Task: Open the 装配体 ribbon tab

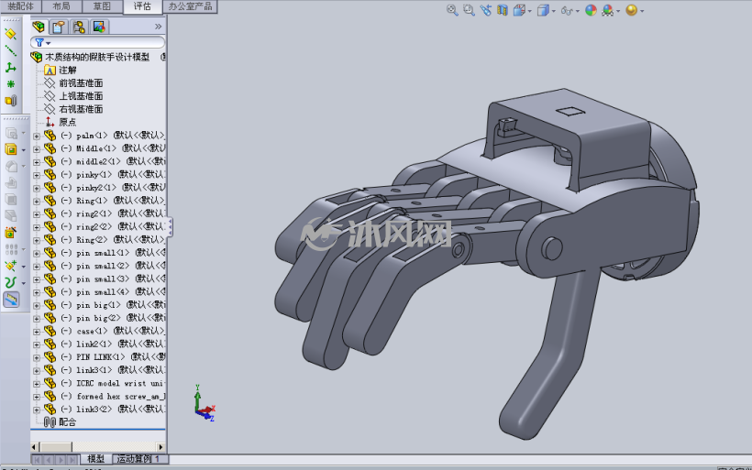Action: pyautogui.click(x=20, y=6)
